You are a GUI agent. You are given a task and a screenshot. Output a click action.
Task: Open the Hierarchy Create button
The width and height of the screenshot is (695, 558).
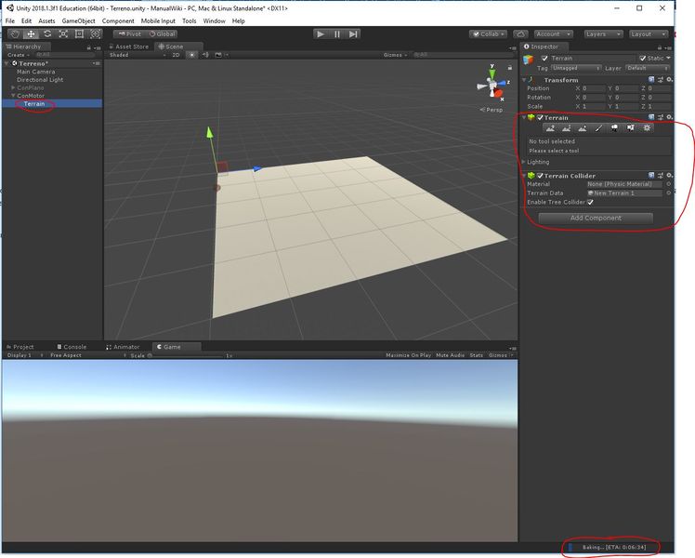pos(19,55)
